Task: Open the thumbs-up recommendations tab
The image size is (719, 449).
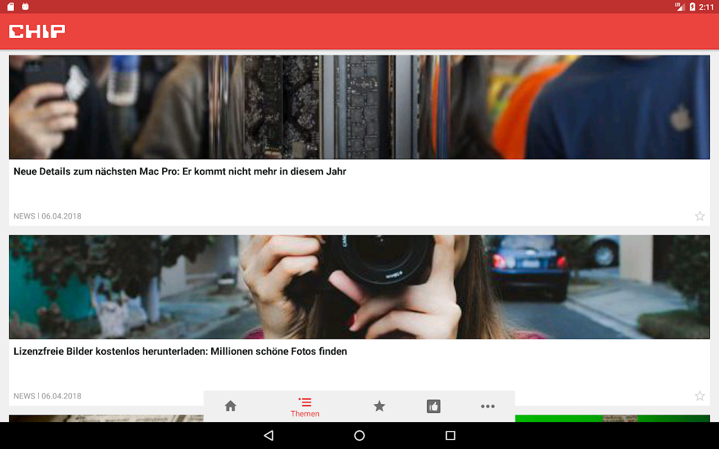Action: [x=434, y=406]
